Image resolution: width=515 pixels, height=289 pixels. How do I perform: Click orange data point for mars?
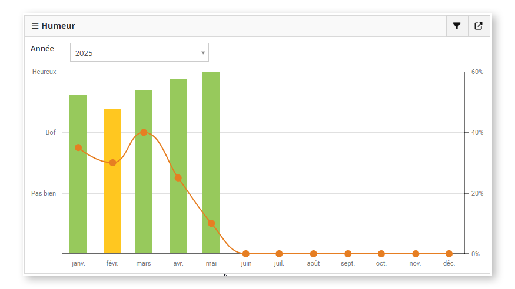pyautogui.click(x=143, y=132)
